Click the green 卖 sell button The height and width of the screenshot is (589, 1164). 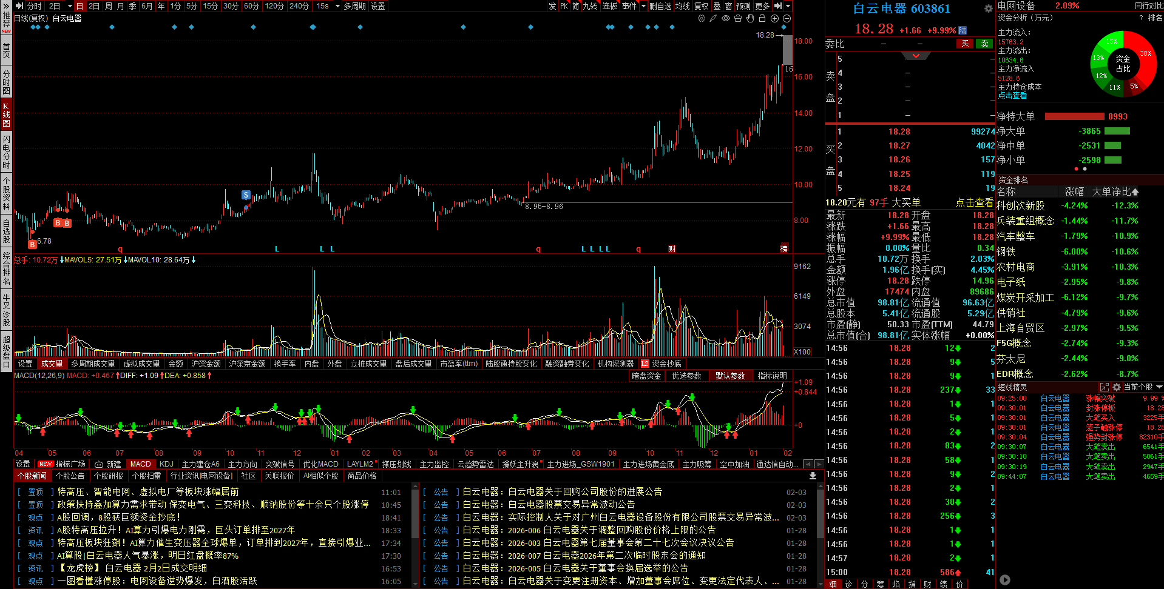pyautogui.click(x=984, y=44)
